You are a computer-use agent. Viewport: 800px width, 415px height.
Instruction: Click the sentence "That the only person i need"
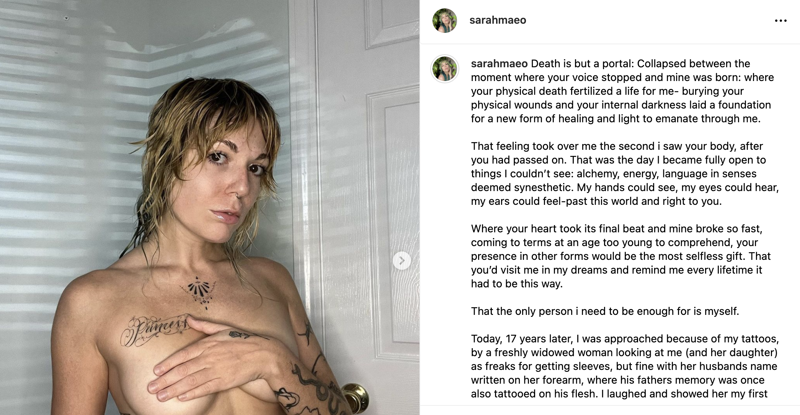(605, 311)
